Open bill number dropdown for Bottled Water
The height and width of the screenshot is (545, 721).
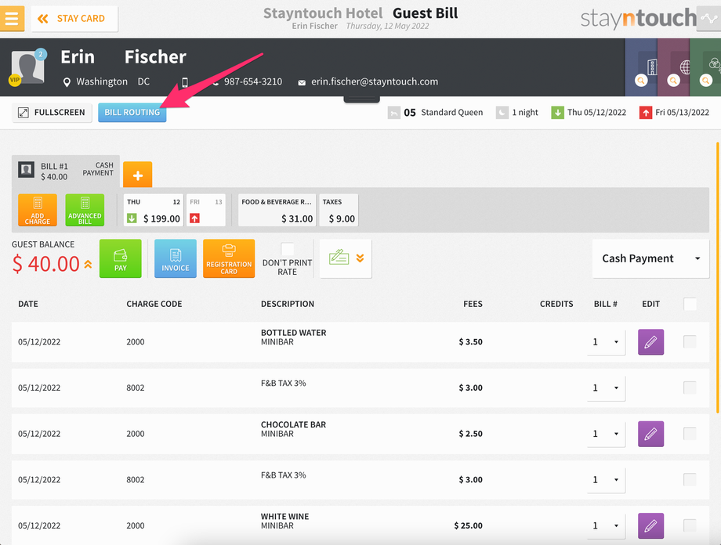[606, 342]
